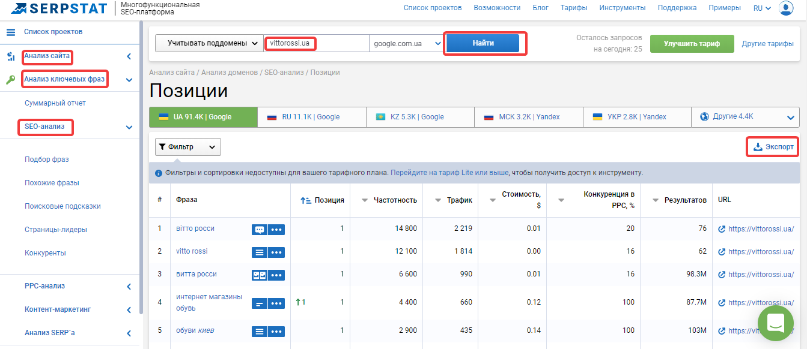Switch to the RU 11.1K Google tab
Viewport: 807px width, 349px height.
[311, 117]
